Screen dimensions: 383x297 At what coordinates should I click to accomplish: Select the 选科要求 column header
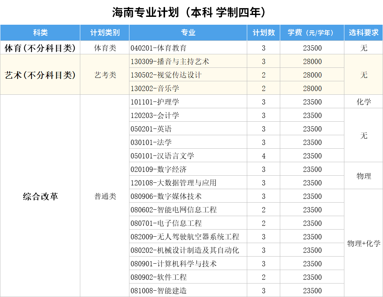coord(363,33)
